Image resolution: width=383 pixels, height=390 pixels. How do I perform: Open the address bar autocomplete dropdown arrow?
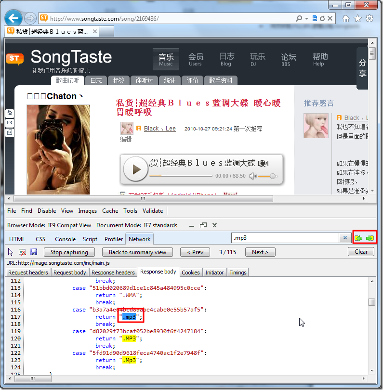(x=306, y=19)
